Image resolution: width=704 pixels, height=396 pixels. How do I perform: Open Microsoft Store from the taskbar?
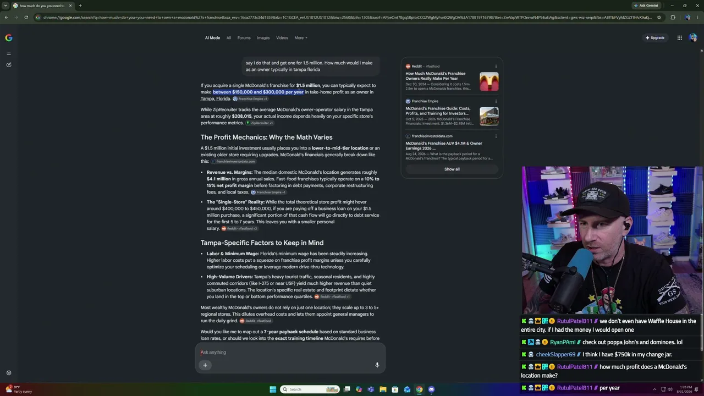point(395,389)
